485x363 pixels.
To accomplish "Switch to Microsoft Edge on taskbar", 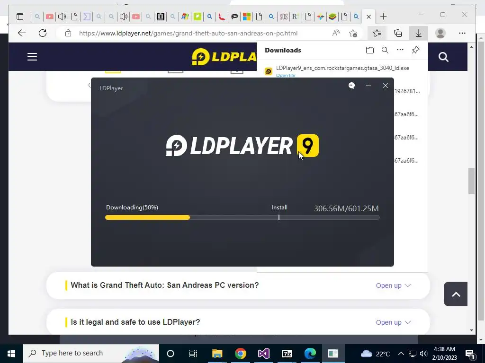I will (x=310, y=354).
